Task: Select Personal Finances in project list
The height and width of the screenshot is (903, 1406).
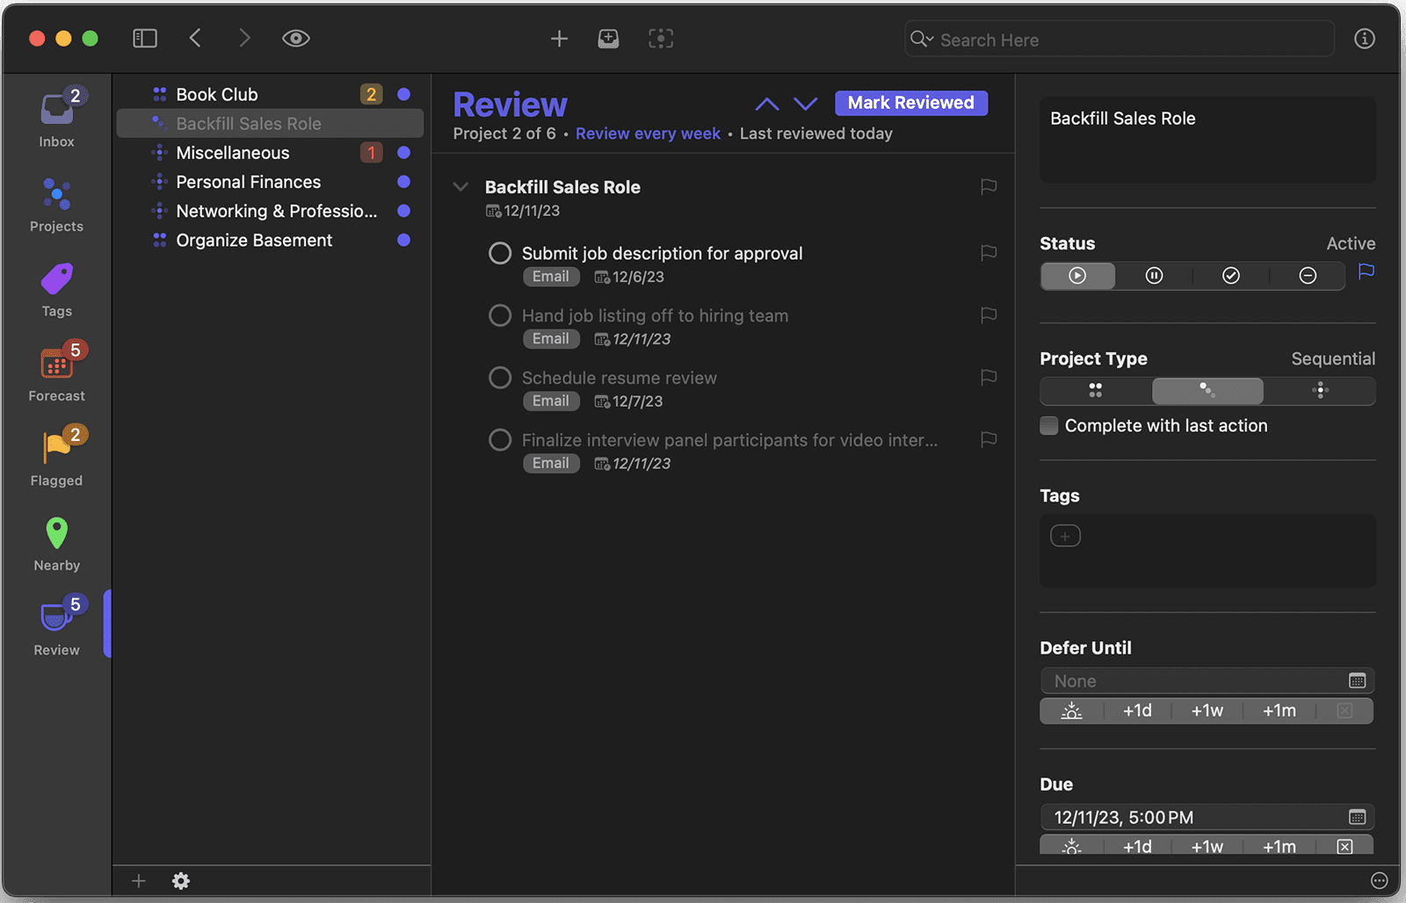Action: pyautogui.click(x=249, y=182)
